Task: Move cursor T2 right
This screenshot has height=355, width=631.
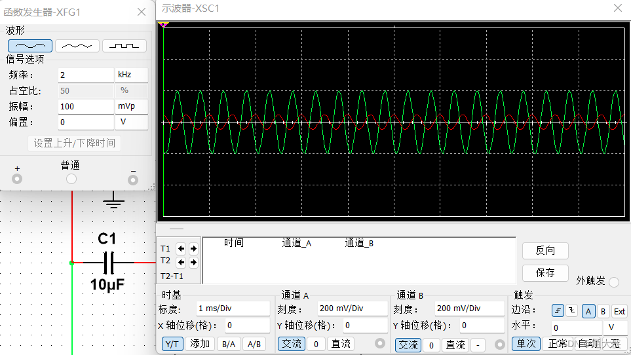Action: pos(193,263)
